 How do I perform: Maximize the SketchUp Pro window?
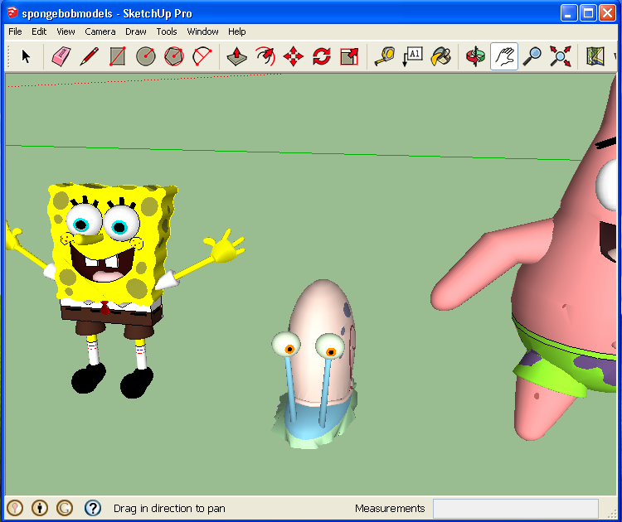tap(588, 12)
